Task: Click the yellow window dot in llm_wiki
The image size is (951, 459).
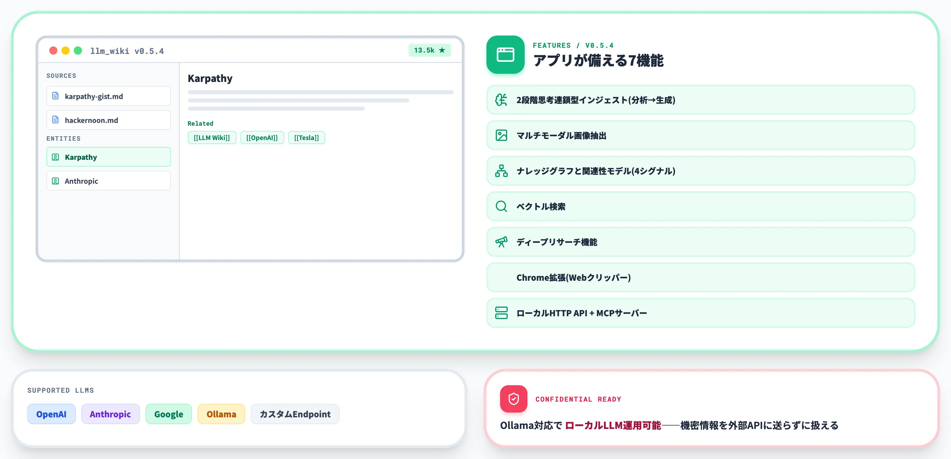Action: pos(65,51)
